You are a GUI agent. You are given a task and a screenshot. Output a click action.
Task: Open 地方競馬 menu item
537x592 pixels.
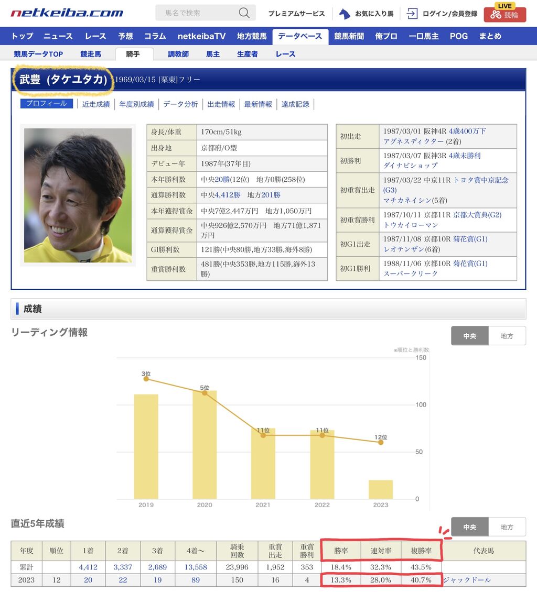point(252,36)
